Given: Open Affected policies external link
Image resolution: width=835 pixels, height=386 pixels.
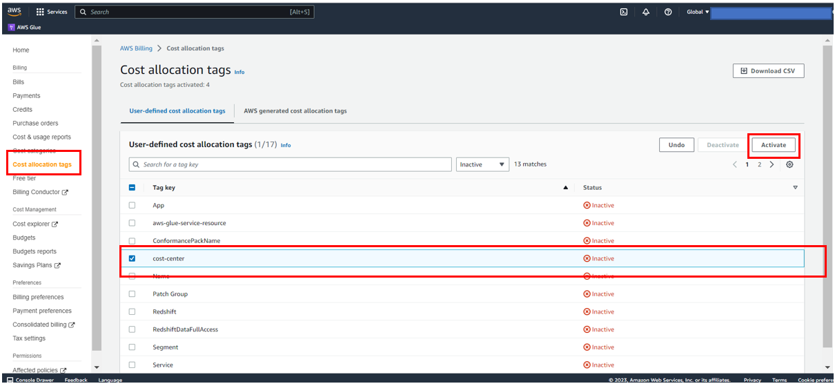Looking at the screenshot, I should click(x=39, y=370).
